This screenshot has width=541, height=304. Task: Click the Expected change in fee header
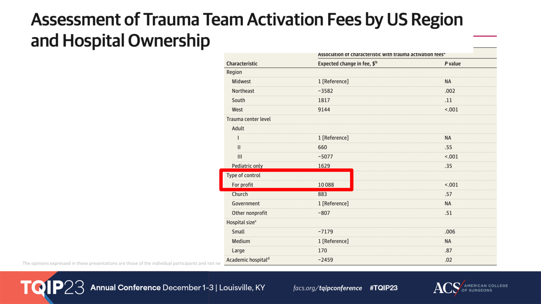click(347, 64)
